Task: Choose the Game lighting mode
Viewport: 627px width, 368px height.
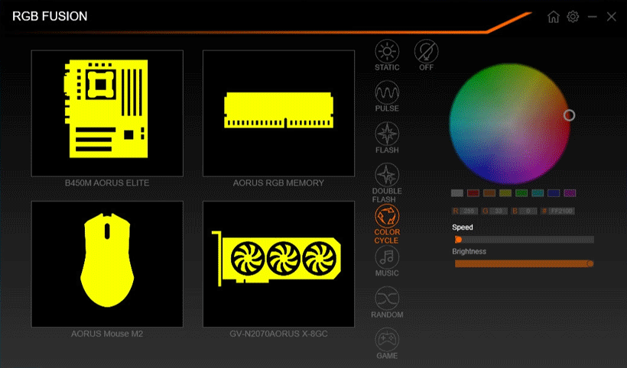Action: 387,344
